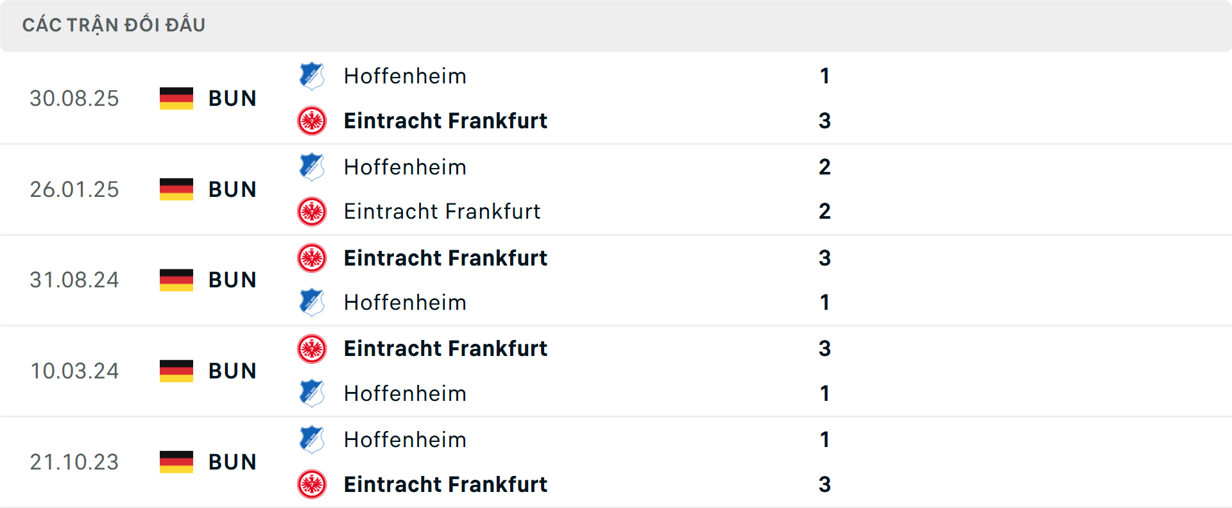
Task: Select the Hoffenheim shield icon in the 10.03.24 row
Action: [x=312, y=393]
